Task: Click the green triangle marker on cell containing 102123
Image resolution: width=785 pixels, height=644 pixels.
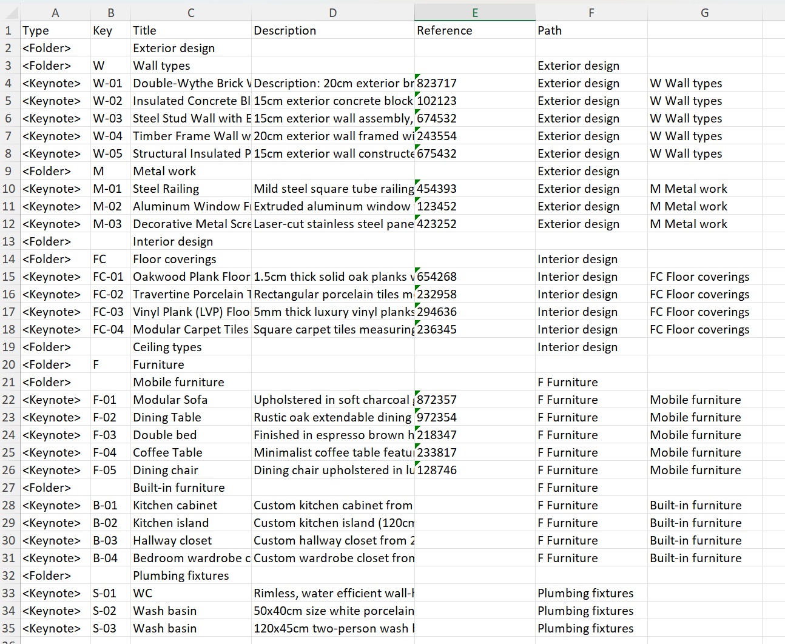Action: pos(417,96)
